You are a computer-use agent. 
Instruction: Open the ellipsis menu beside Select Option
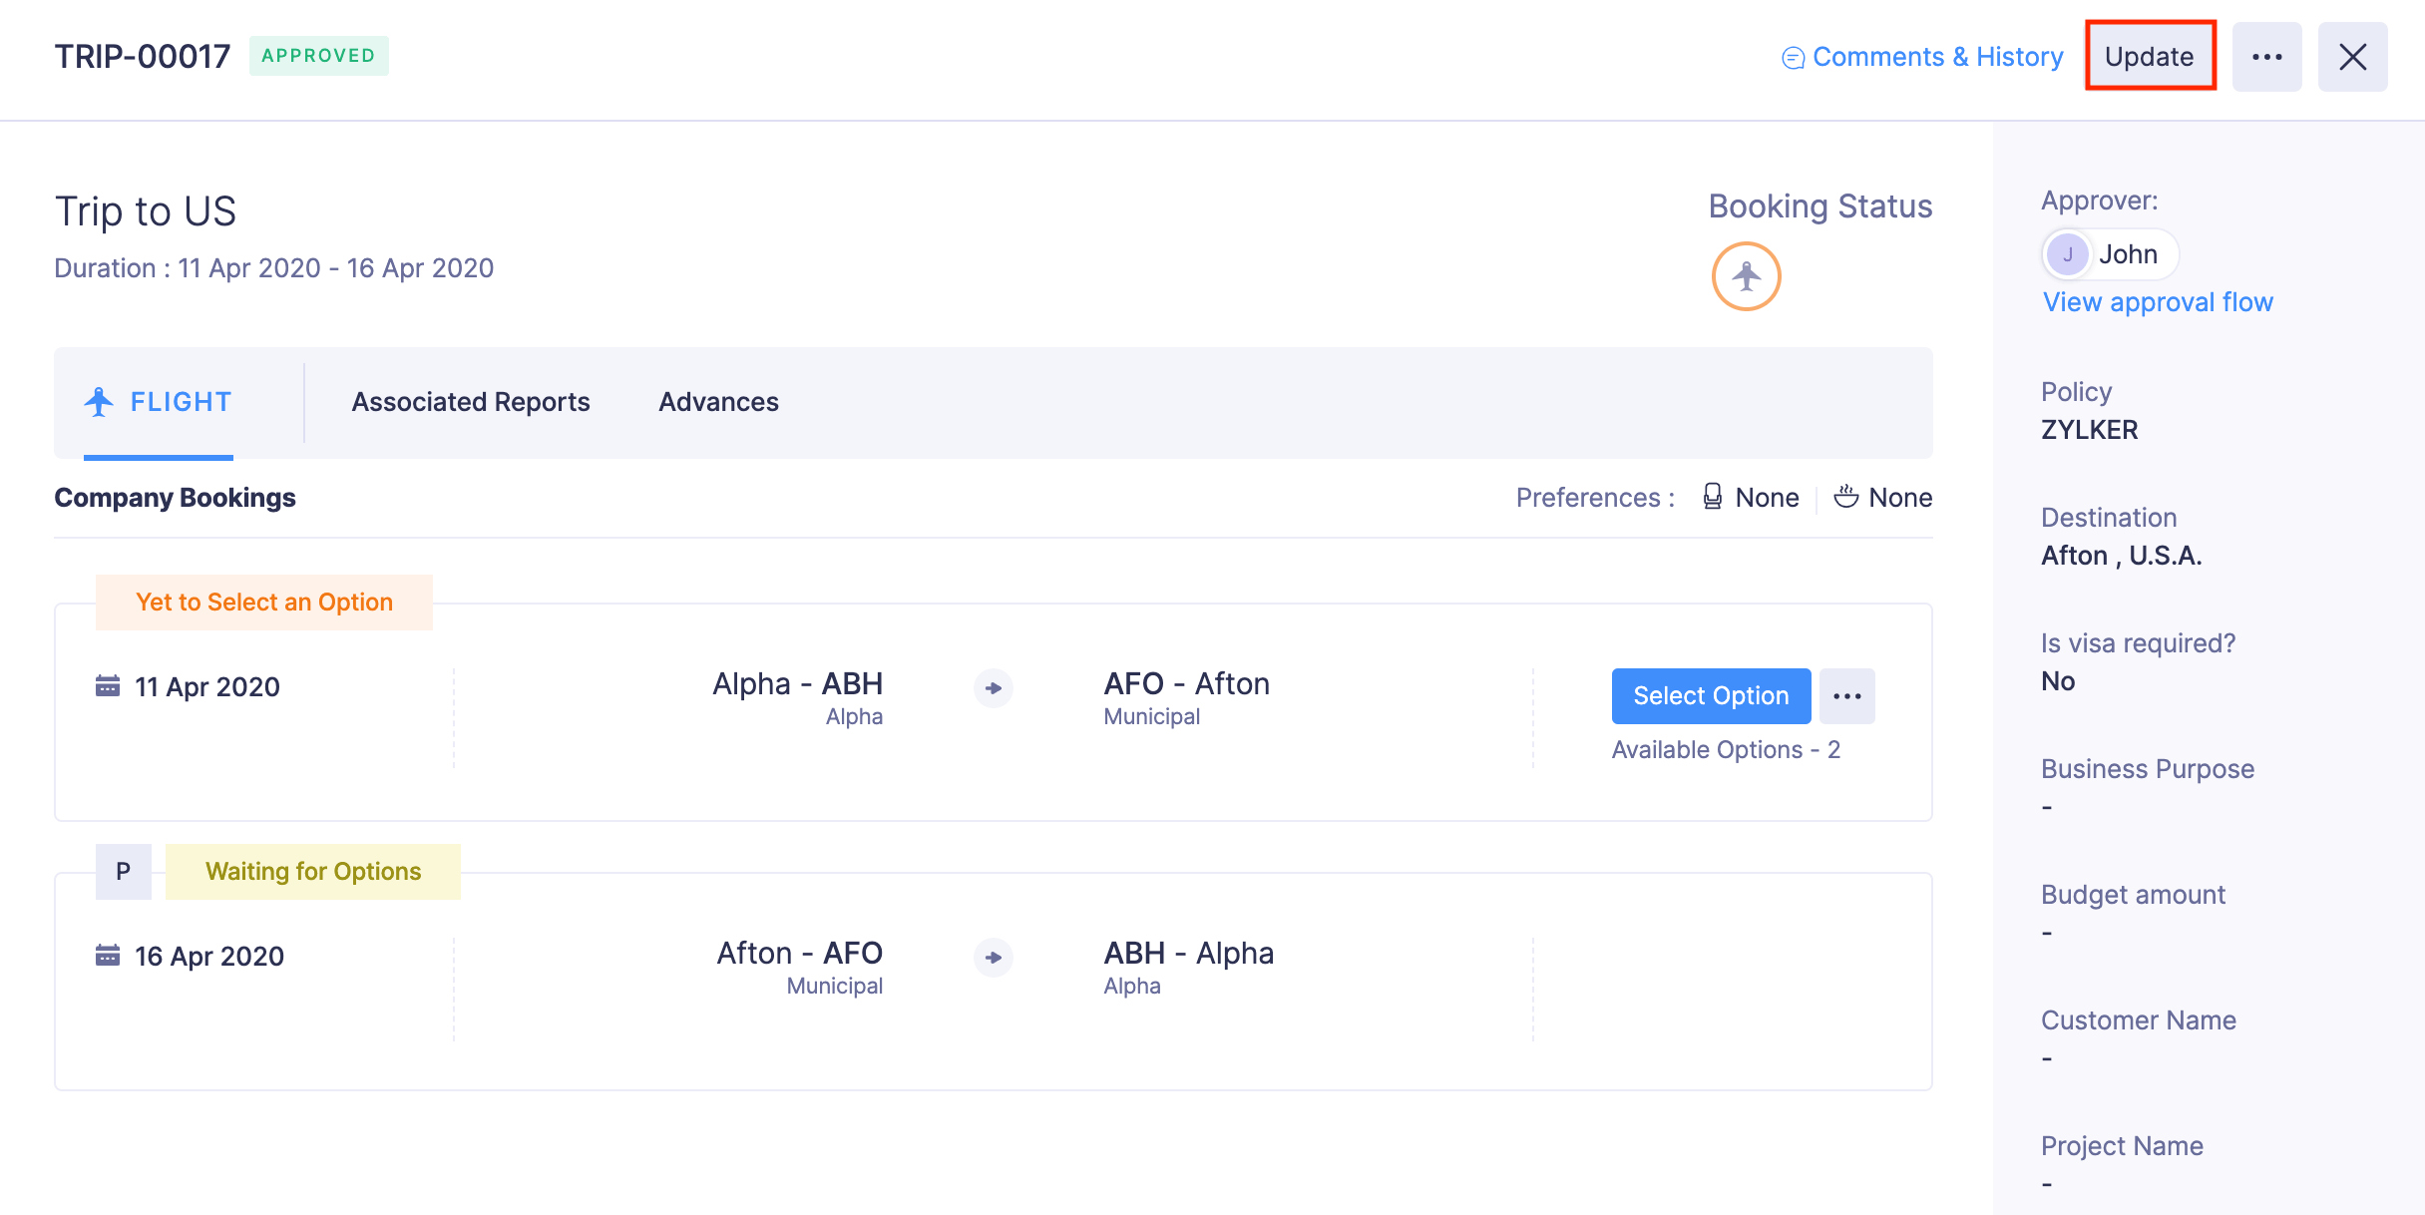coord(1846,696)
